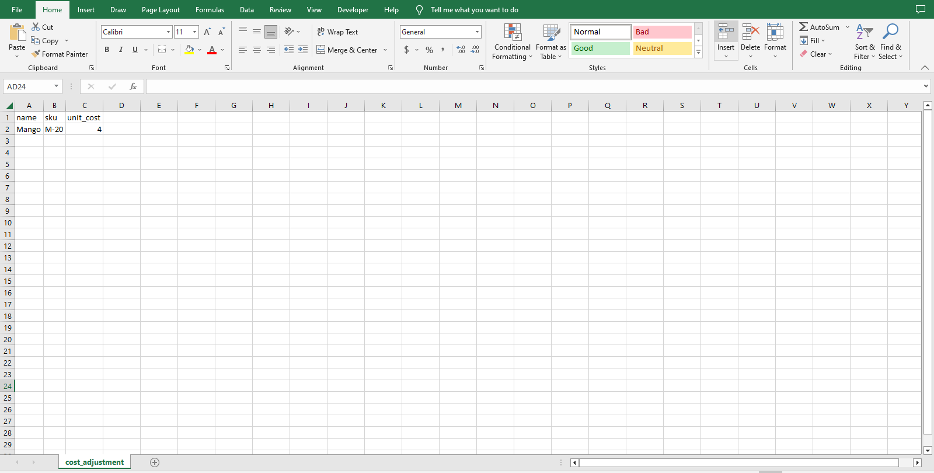Image resolution: width=934 pixels, height=473 pixels.
Task: Click the Increase Font Size icon
Action: (207, 32)
